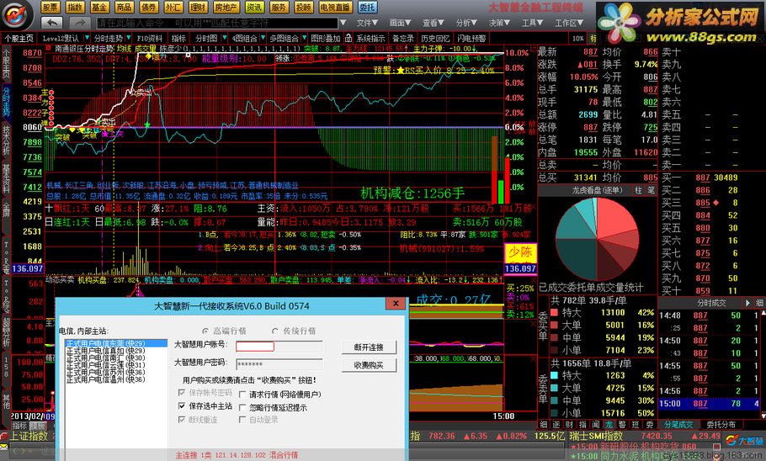Click the 龙虎看盘 pie chart
This screenshot has width=766, height=461.
click(597, 239)
